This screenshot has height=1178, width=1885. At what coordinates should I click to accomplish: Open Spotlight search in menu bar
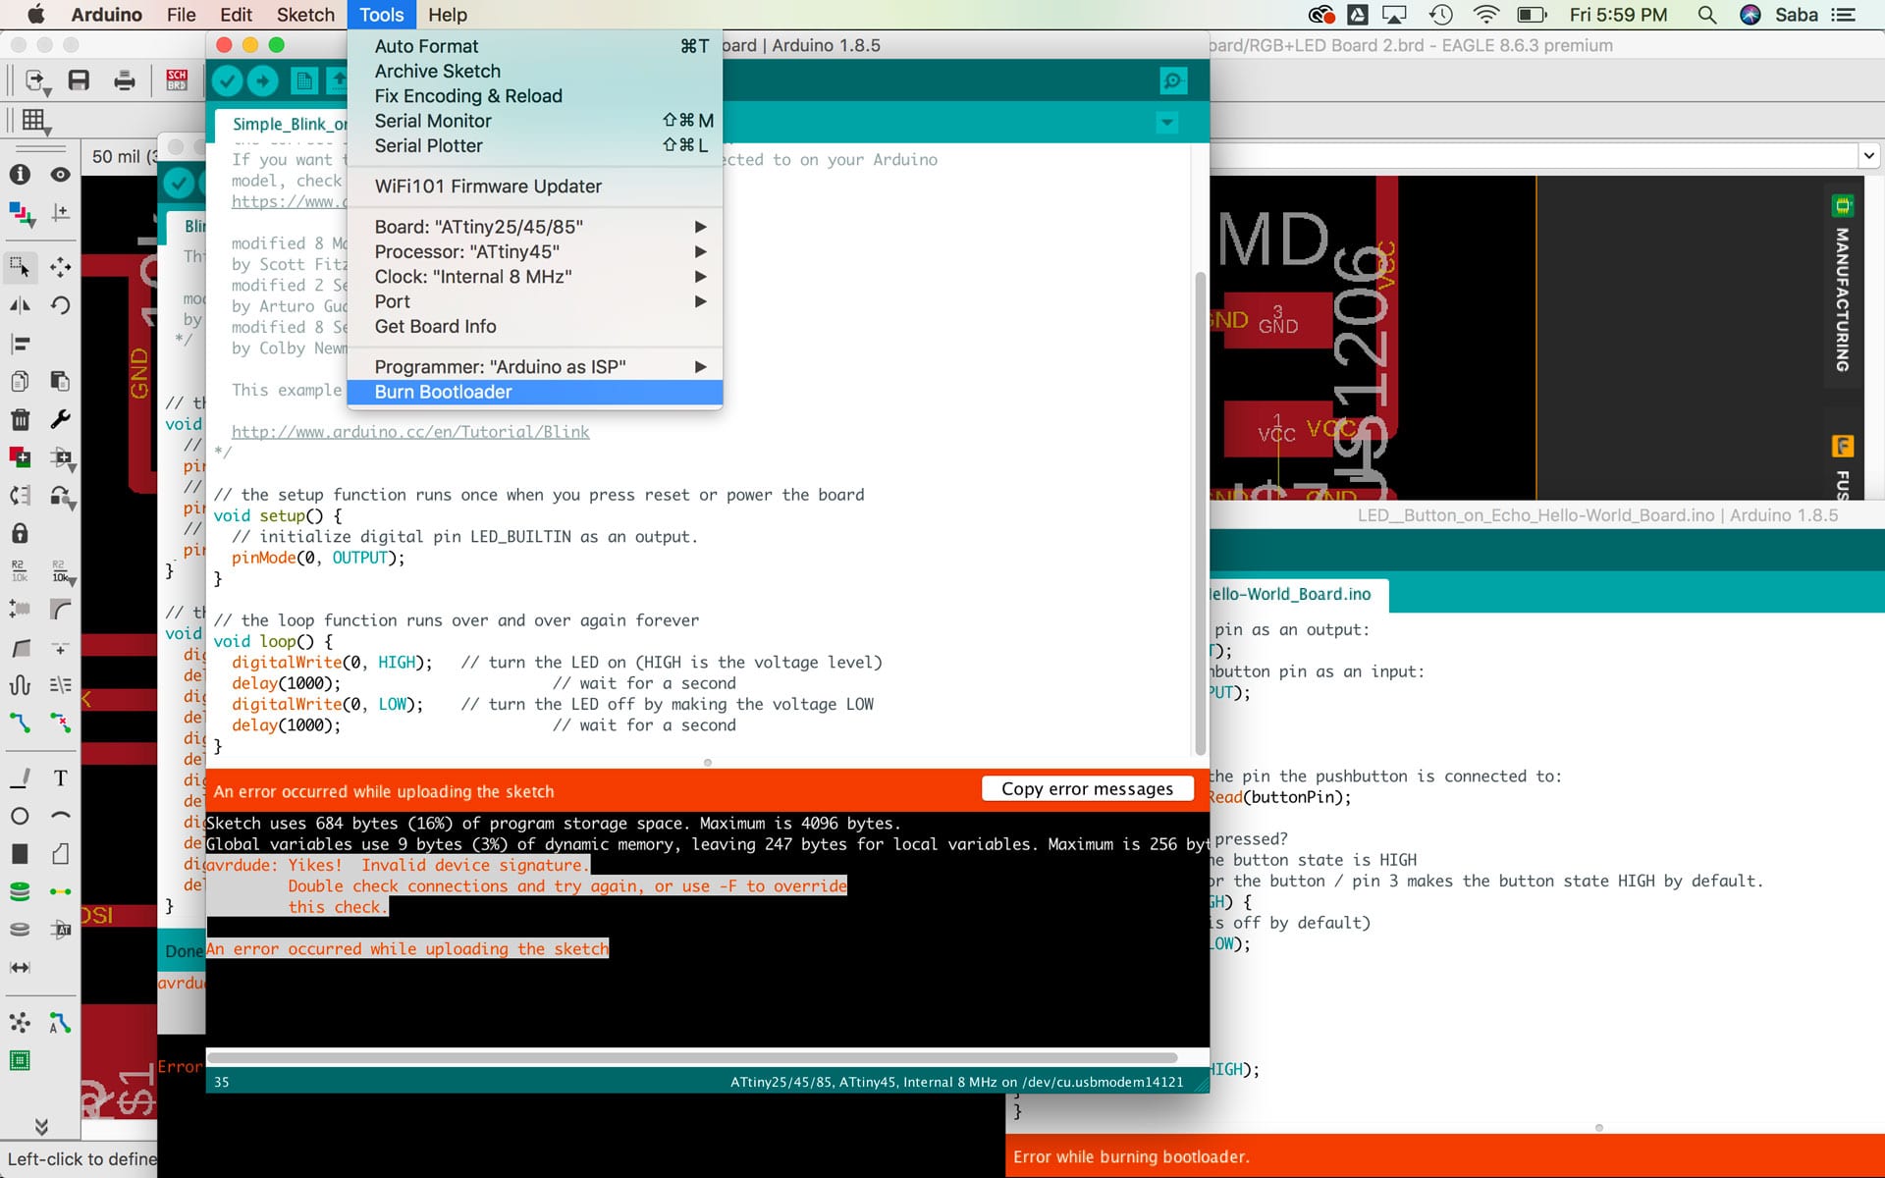point(1707,15)
